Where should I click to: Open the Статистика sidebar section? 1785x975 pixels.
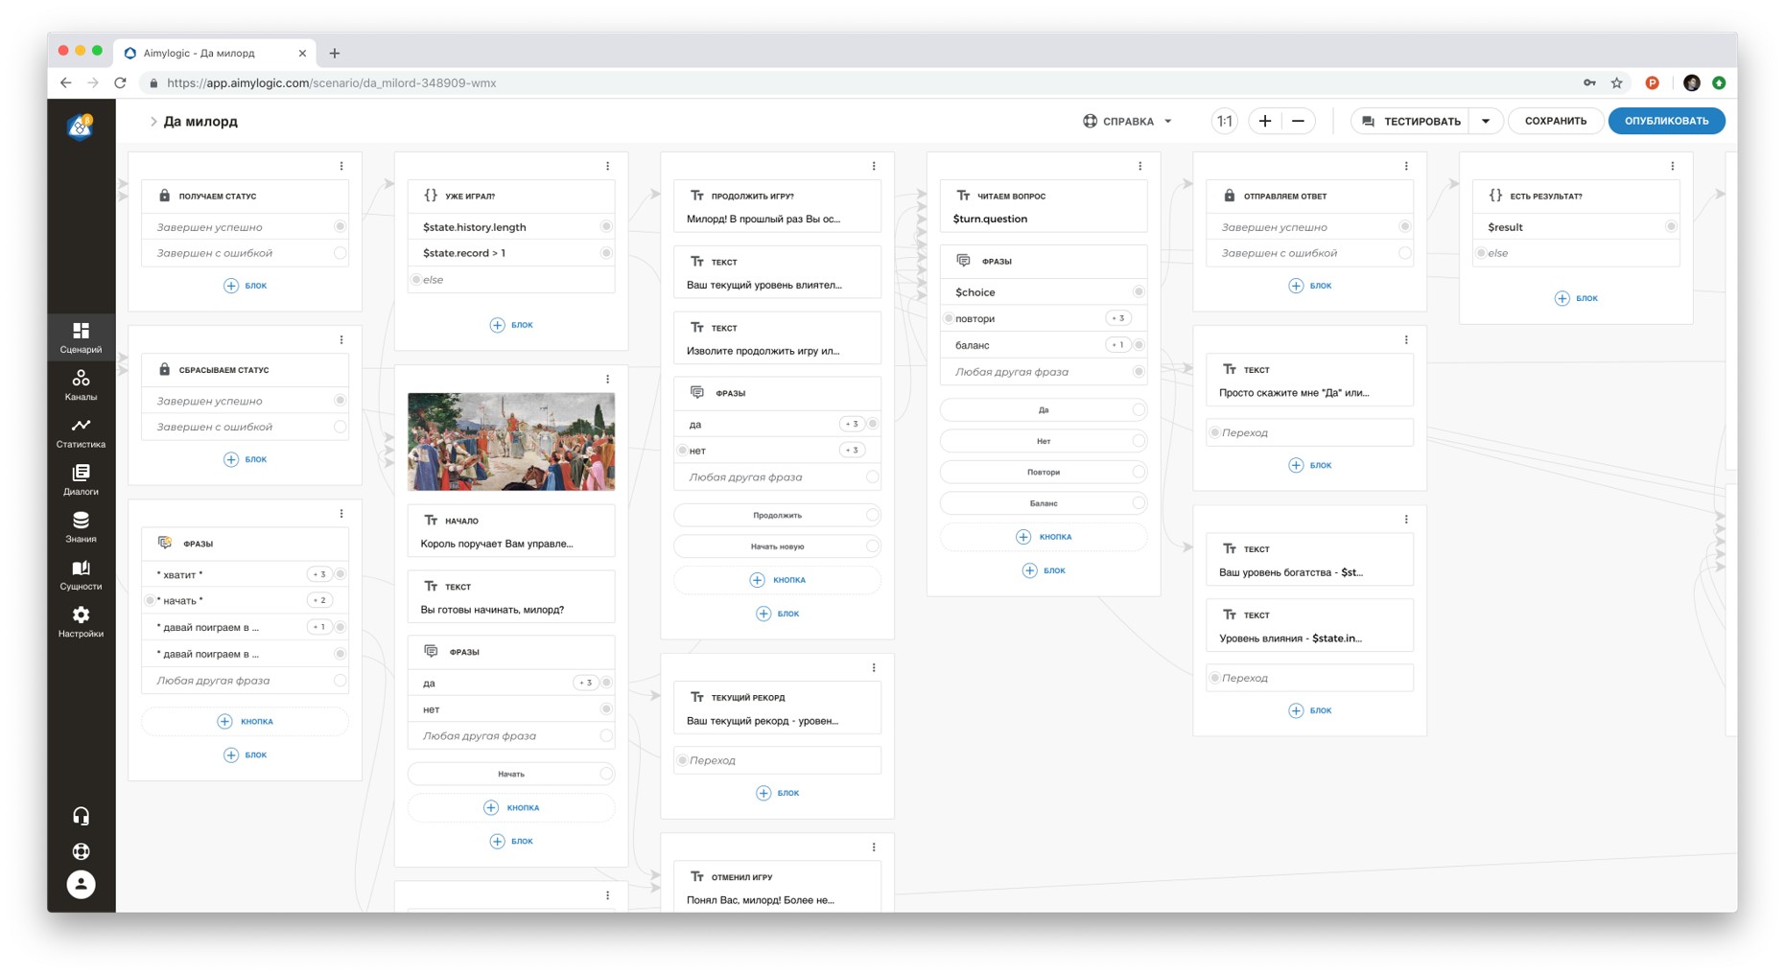pos(81,432)
